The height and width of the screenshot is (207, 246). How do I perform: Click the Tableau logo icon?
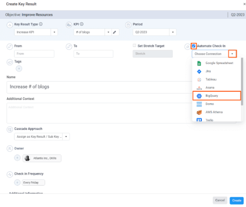[x=199, y=80]
